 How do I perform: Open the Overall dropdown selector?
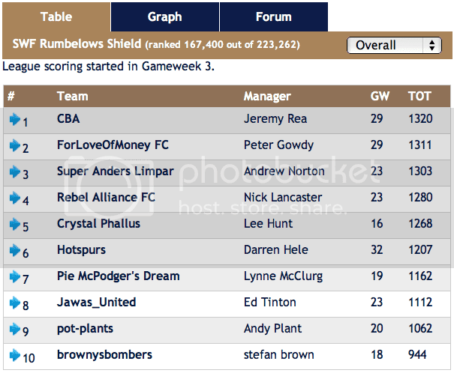coord(394,45)
